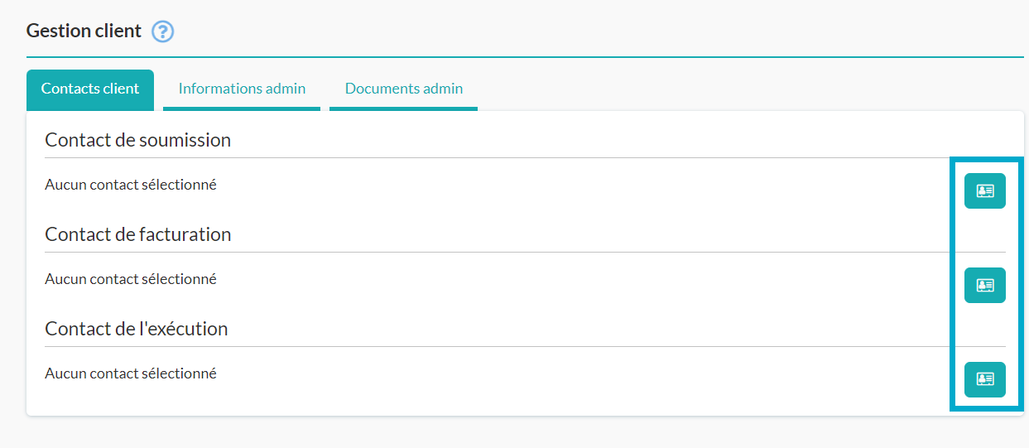Click the Contact de facturation heading
Image resolution: width=1029 pixels, height=448 pixels.
coord(138,234)
